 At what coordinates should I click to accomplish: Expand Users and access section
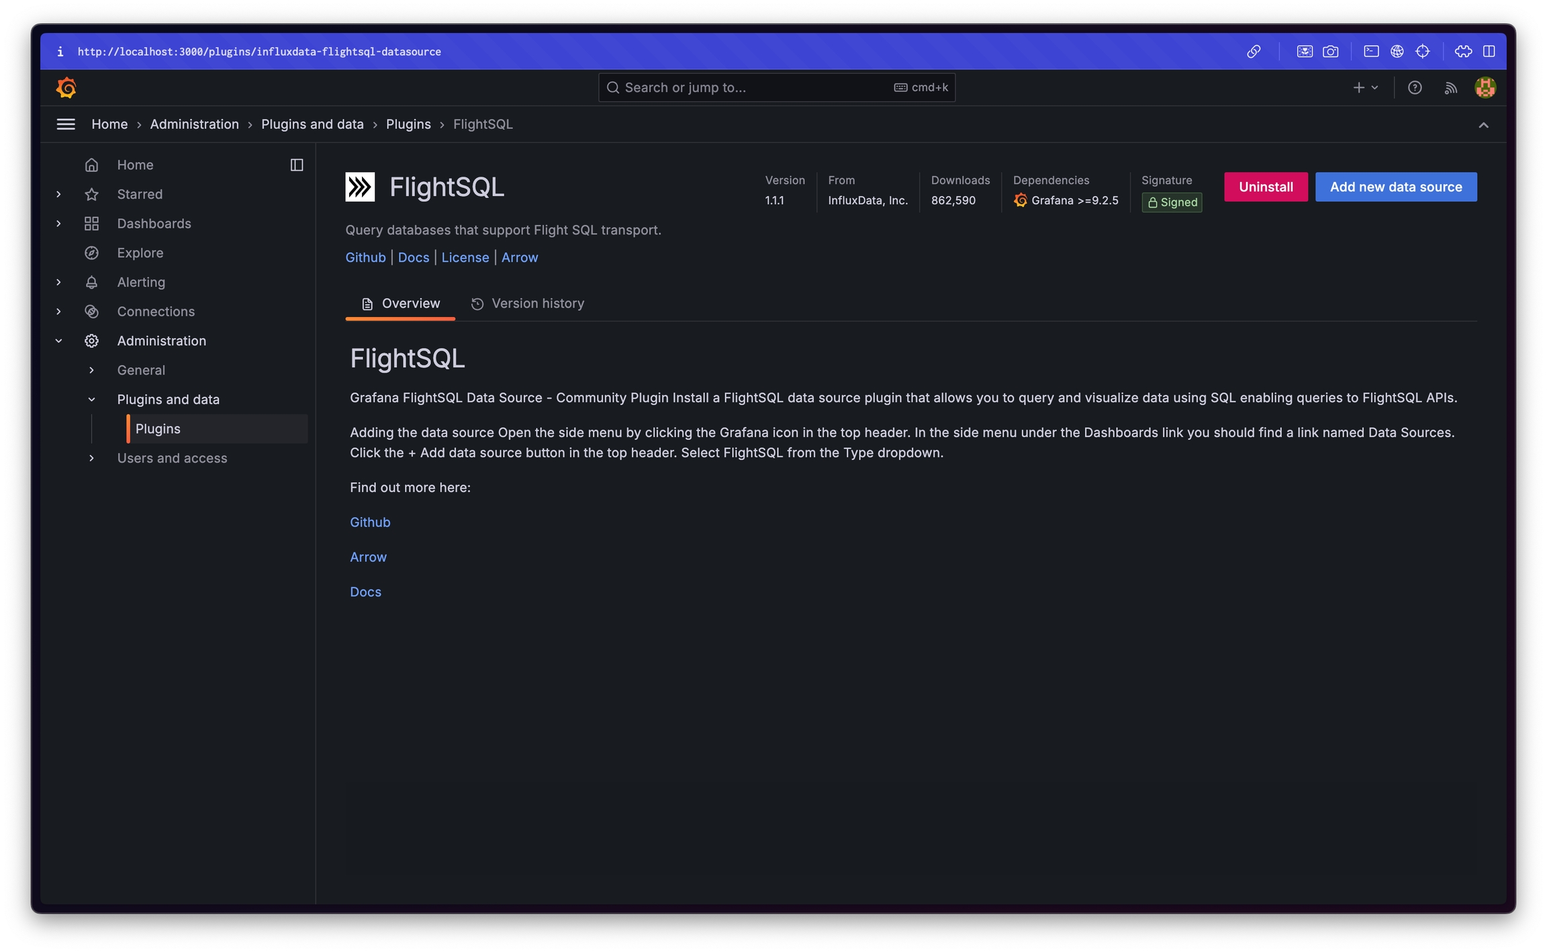92,458
